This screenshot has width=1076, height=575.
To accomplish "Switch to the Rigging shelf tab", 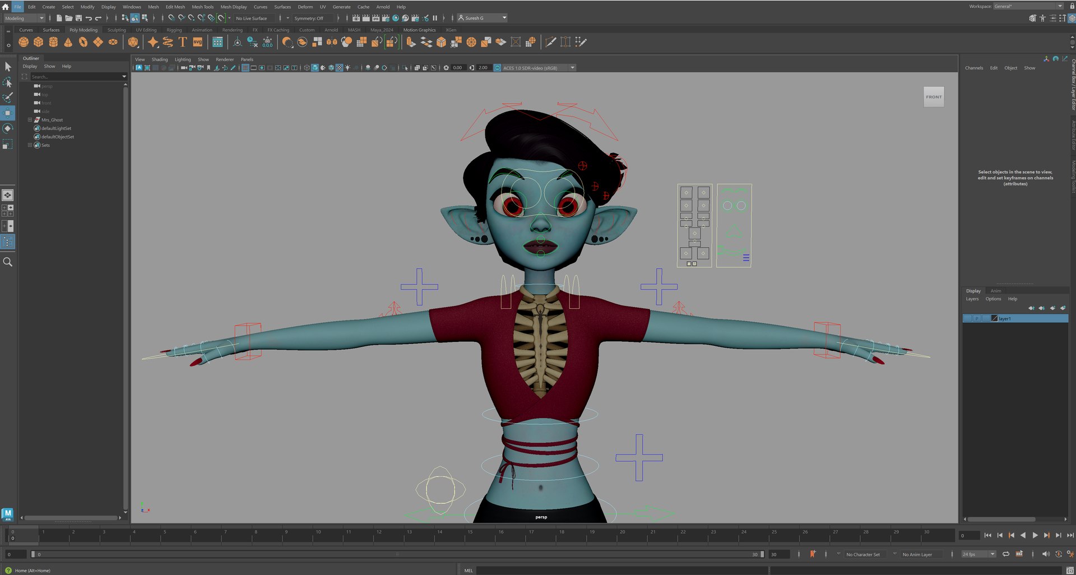I will click(174, 30).
